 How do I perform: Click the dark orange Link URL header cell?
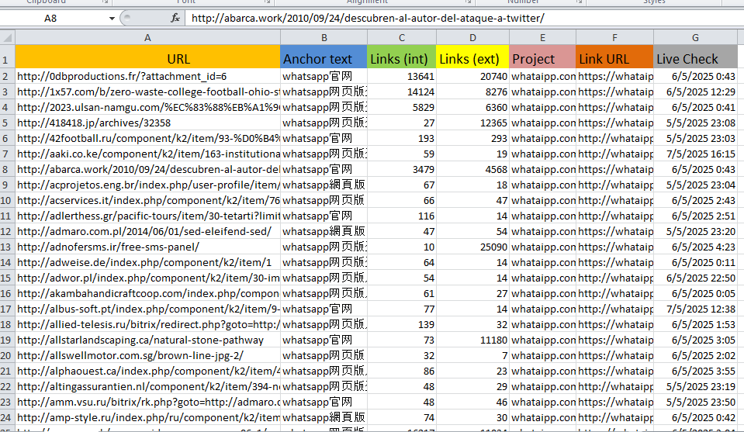[614, 57]
